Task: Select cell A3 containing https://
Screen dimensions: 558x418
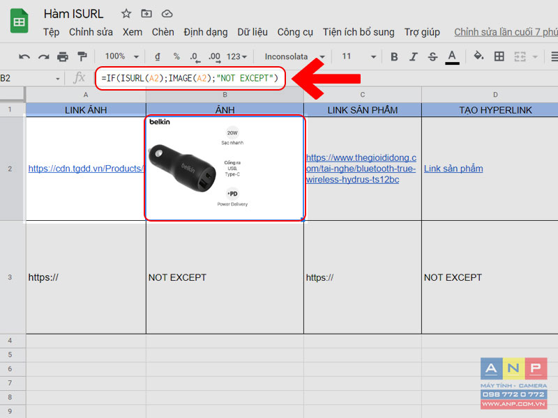Action: tap(86, 277)
